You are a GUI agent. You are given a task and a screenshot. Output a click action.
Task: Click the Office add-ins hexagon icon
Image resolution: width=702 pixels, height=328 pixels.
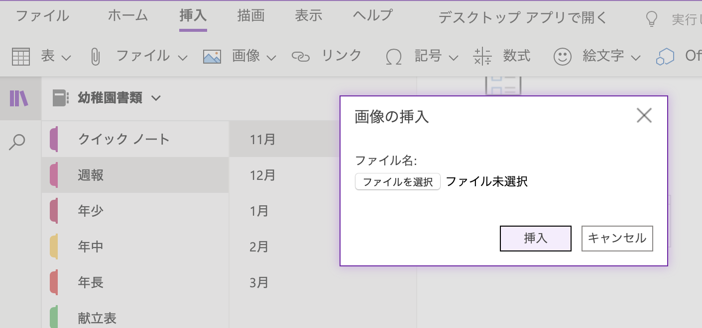(x=665, y=56)
